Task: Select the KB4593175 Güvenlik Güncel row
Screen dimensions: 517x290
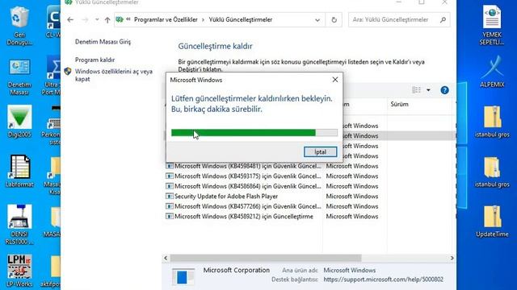Action: pos(248,176)
